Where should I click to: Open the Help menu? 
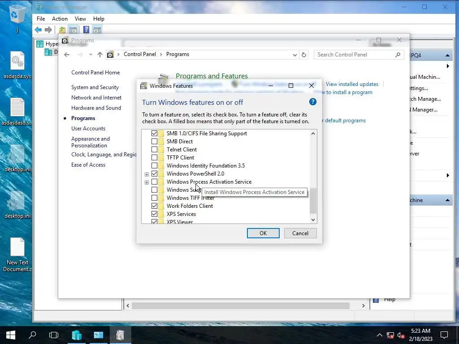(99, 19)
